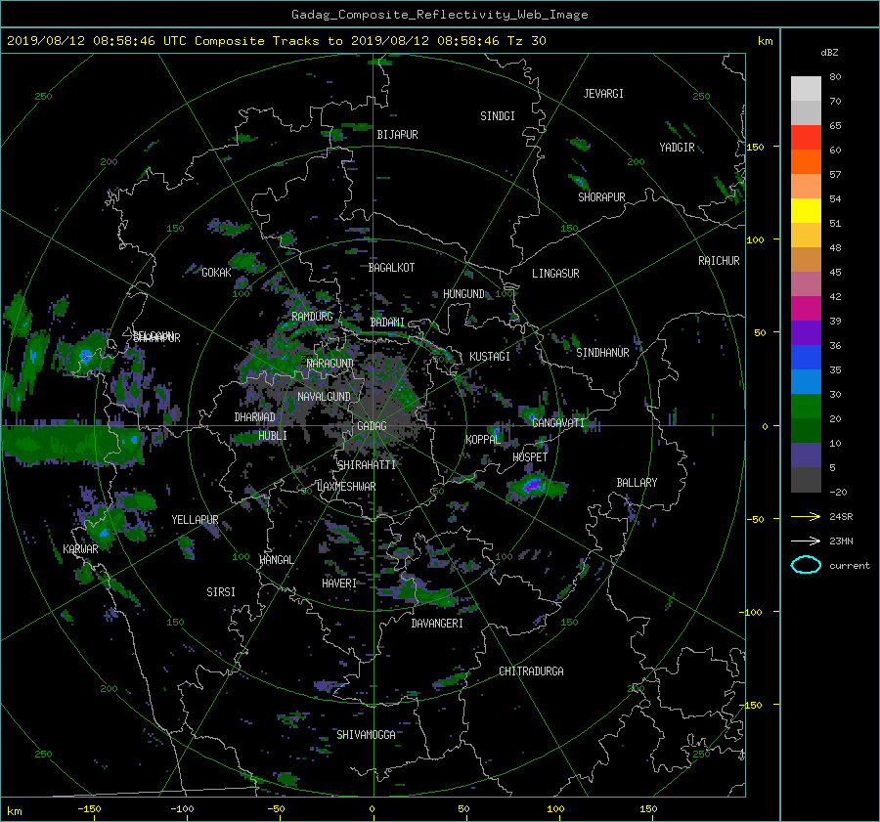This screenshot has height=822, width=880.
Task: Click the SINDHANUR city label
Action: coord(602,353)
